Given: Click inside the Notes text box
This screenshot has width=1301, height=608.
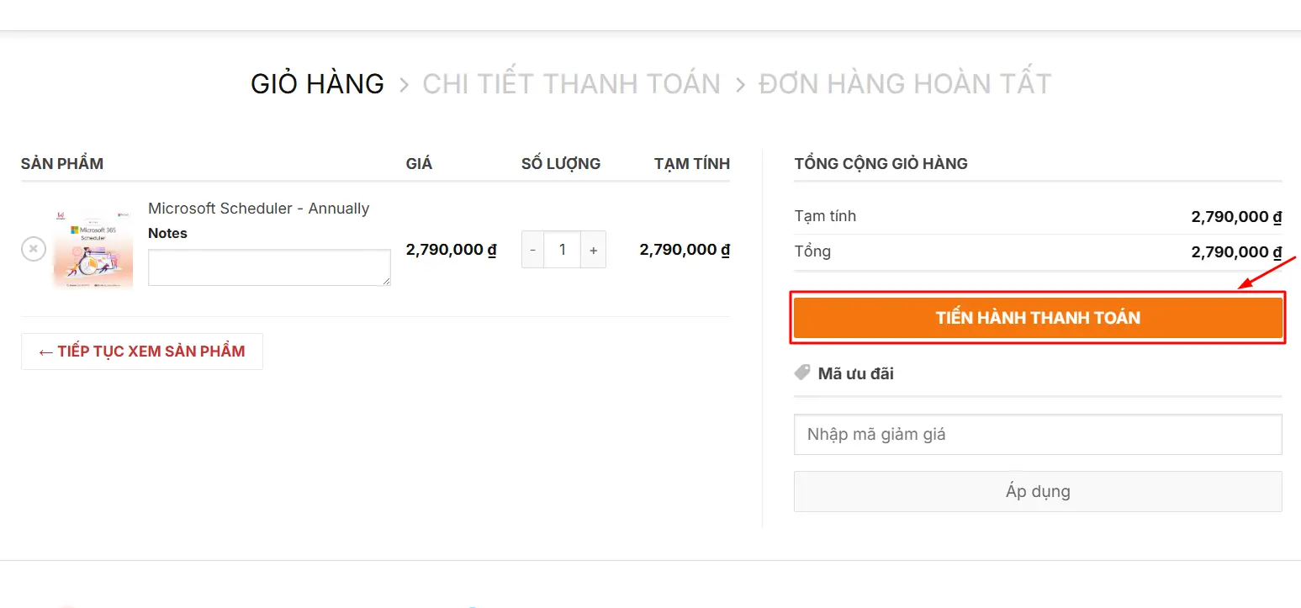Looking at the screenshot, I should click(269, 267).
